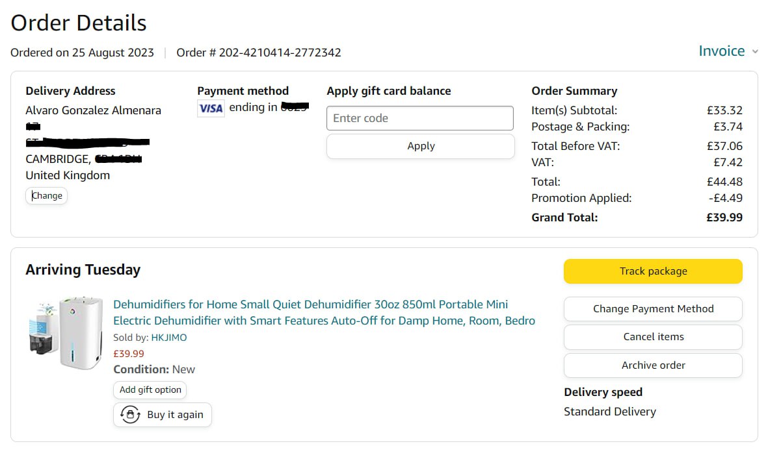Expand the Invoice dropdown chevron

(x=755, y=51)
